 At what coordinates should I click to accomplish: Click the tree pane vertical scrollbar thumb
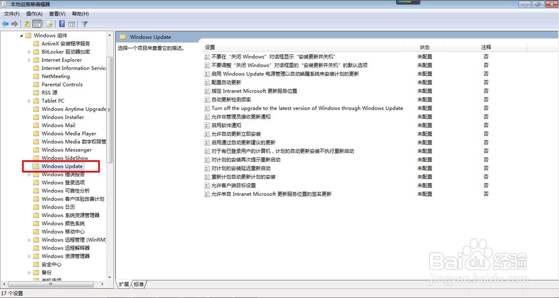tap(110, 109)
